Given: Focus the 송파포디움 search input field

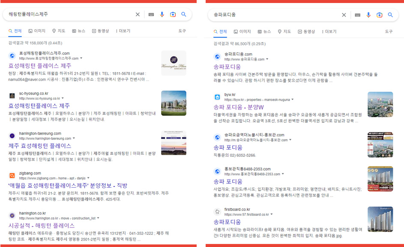Looking at the screenshot, I should click(276, 15).
